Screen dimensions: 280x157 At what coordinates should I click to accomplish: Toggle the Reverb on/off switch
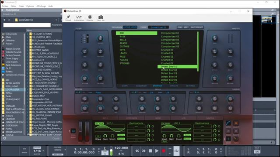pos(80,92)
